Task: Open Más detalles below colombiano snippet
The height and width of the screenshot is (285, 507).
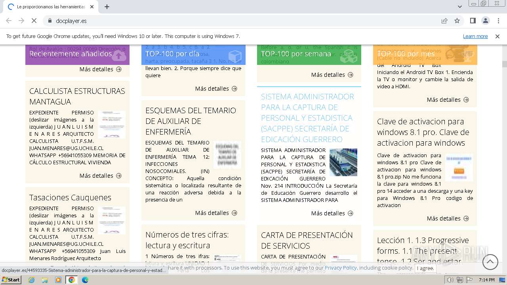Action: tap(332, 75)
